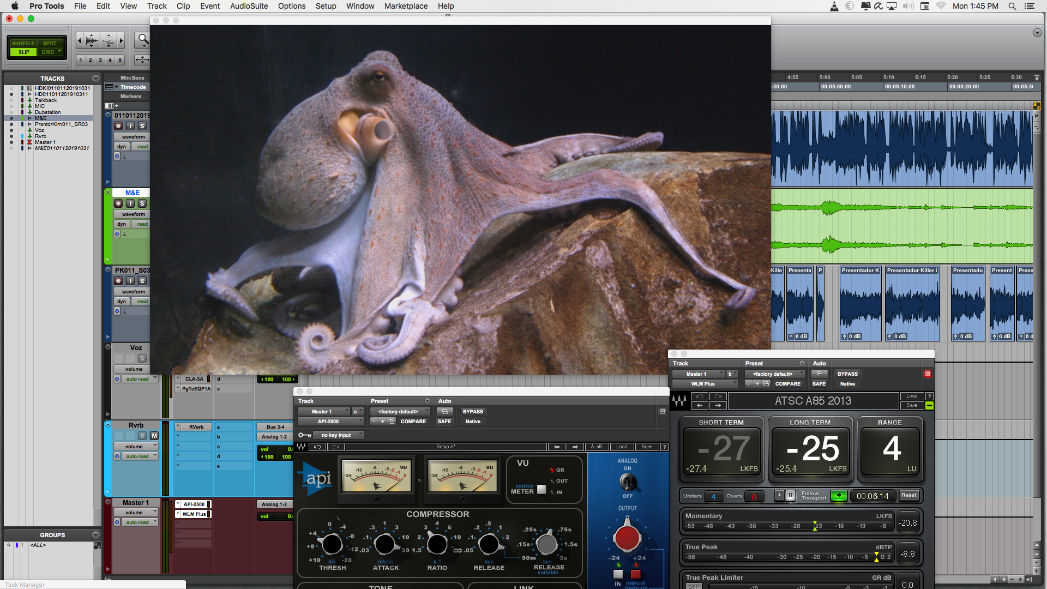Click previous preset arrow in API-2500
The width and height of the screenshot is (1047, 589).
click(x=556, y=447)
